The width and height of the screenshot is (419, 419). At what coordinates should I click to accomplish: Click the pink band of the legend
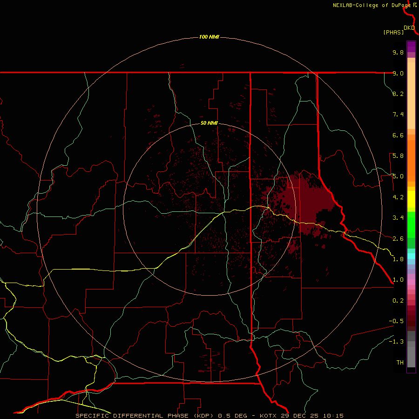click(411, 282)
